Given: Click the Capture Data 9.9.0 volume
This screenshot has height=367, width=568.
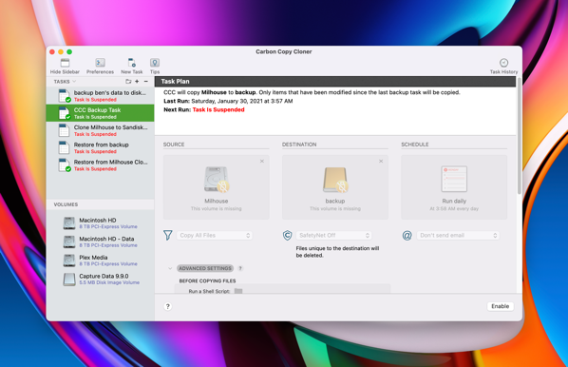Looking at the screenshot, I should point(101,279).
